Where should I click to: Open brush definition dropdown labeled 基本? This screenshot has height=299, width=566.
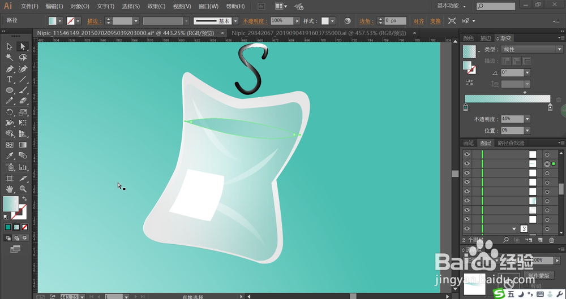235,21
